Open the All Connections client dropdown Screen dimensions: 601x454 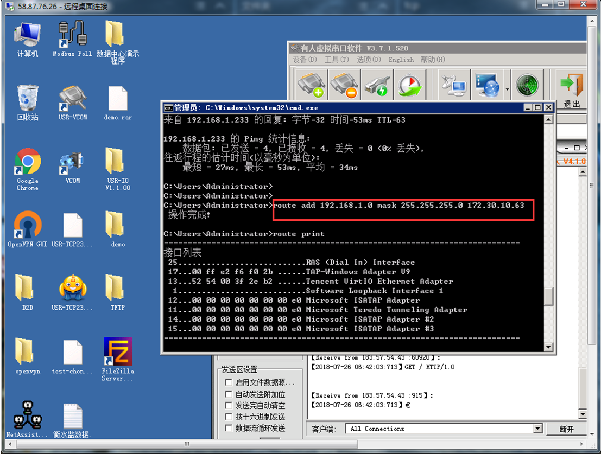point(537,429)
